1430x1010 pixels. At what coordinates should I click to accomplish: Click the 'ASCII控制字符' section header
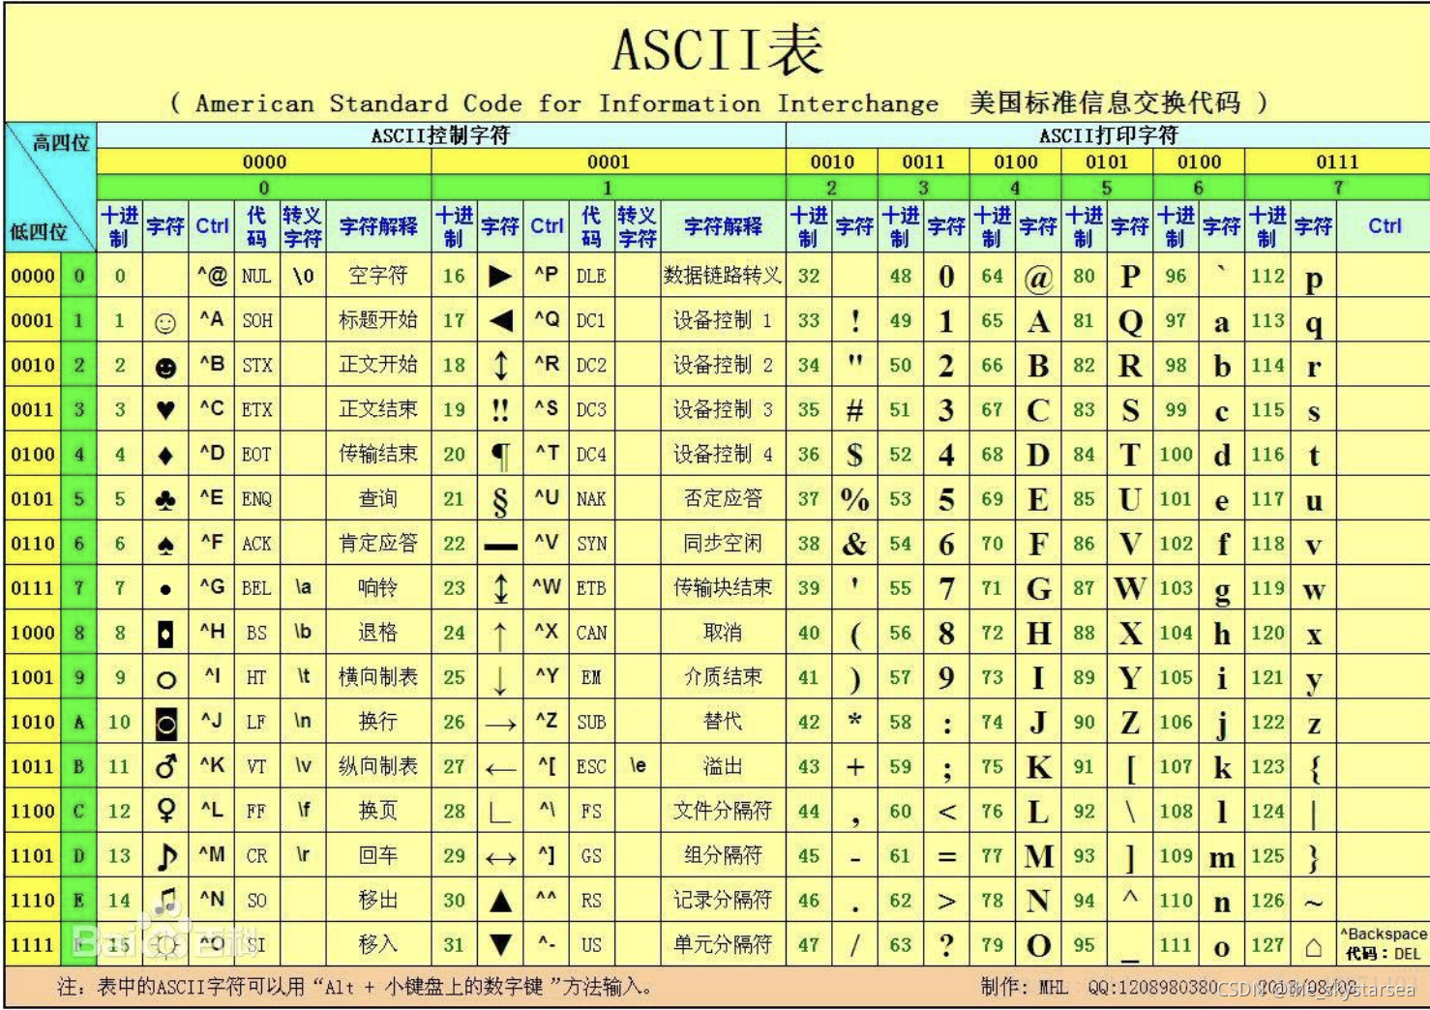pos(440,135)
